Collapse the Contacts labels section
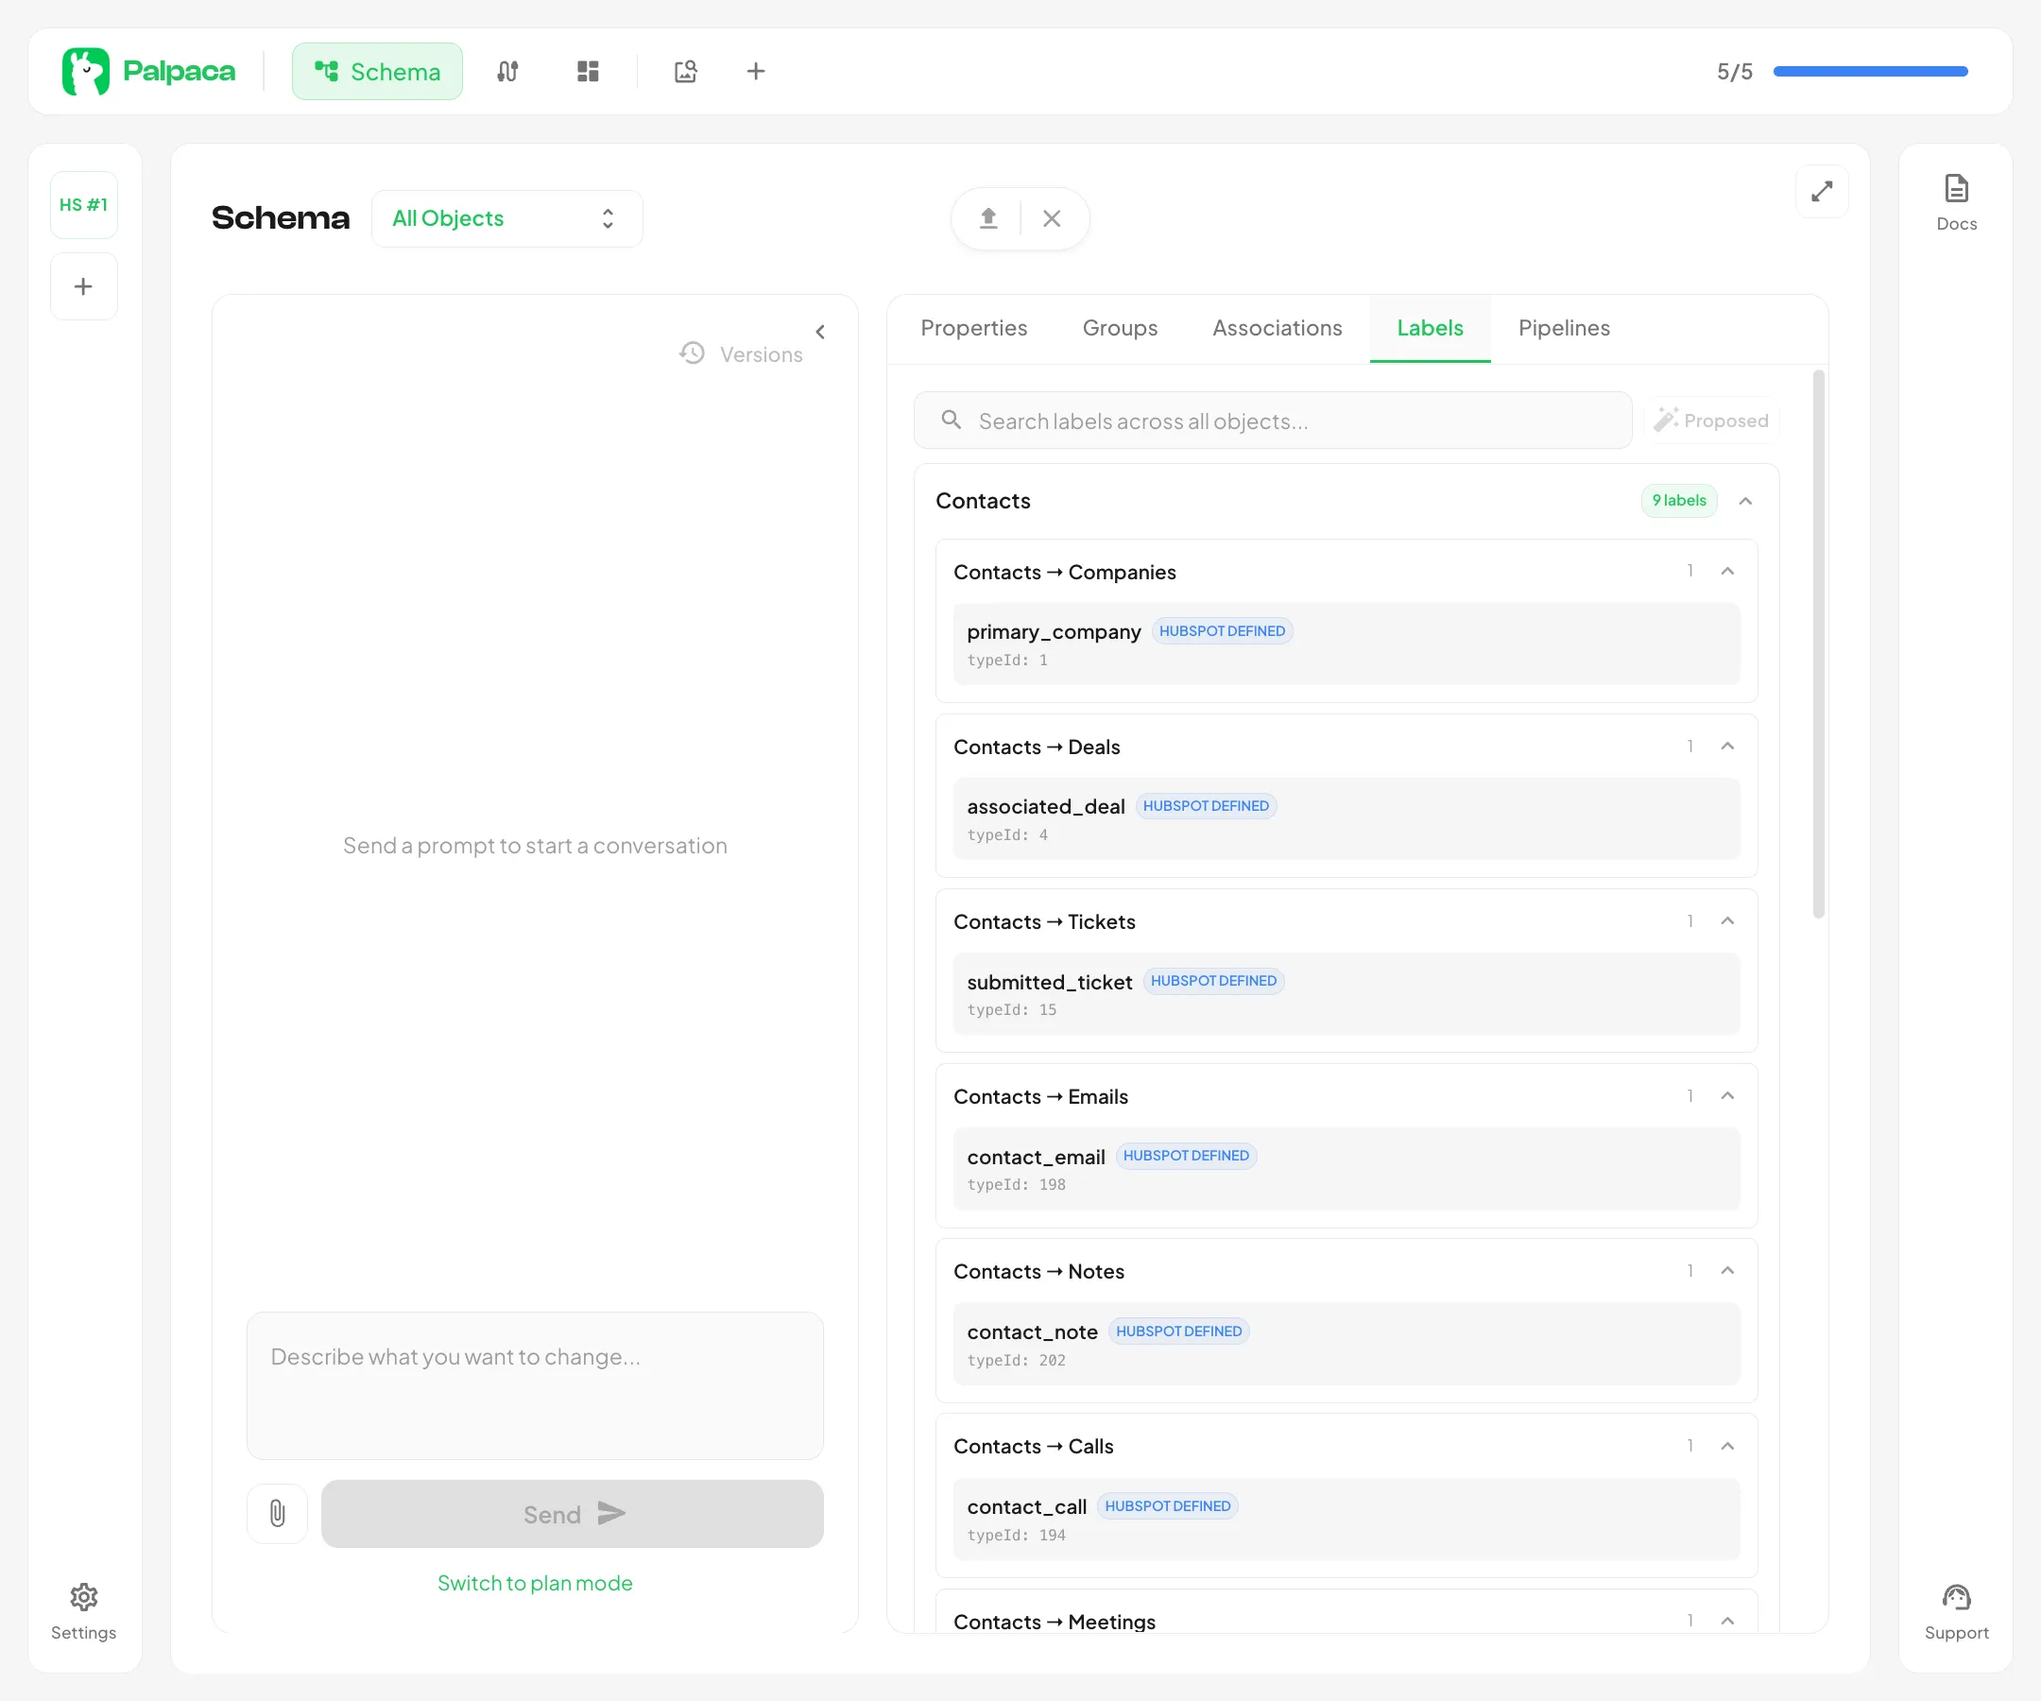The height and width of the screenshot is (1701, 2041). 1744,501
